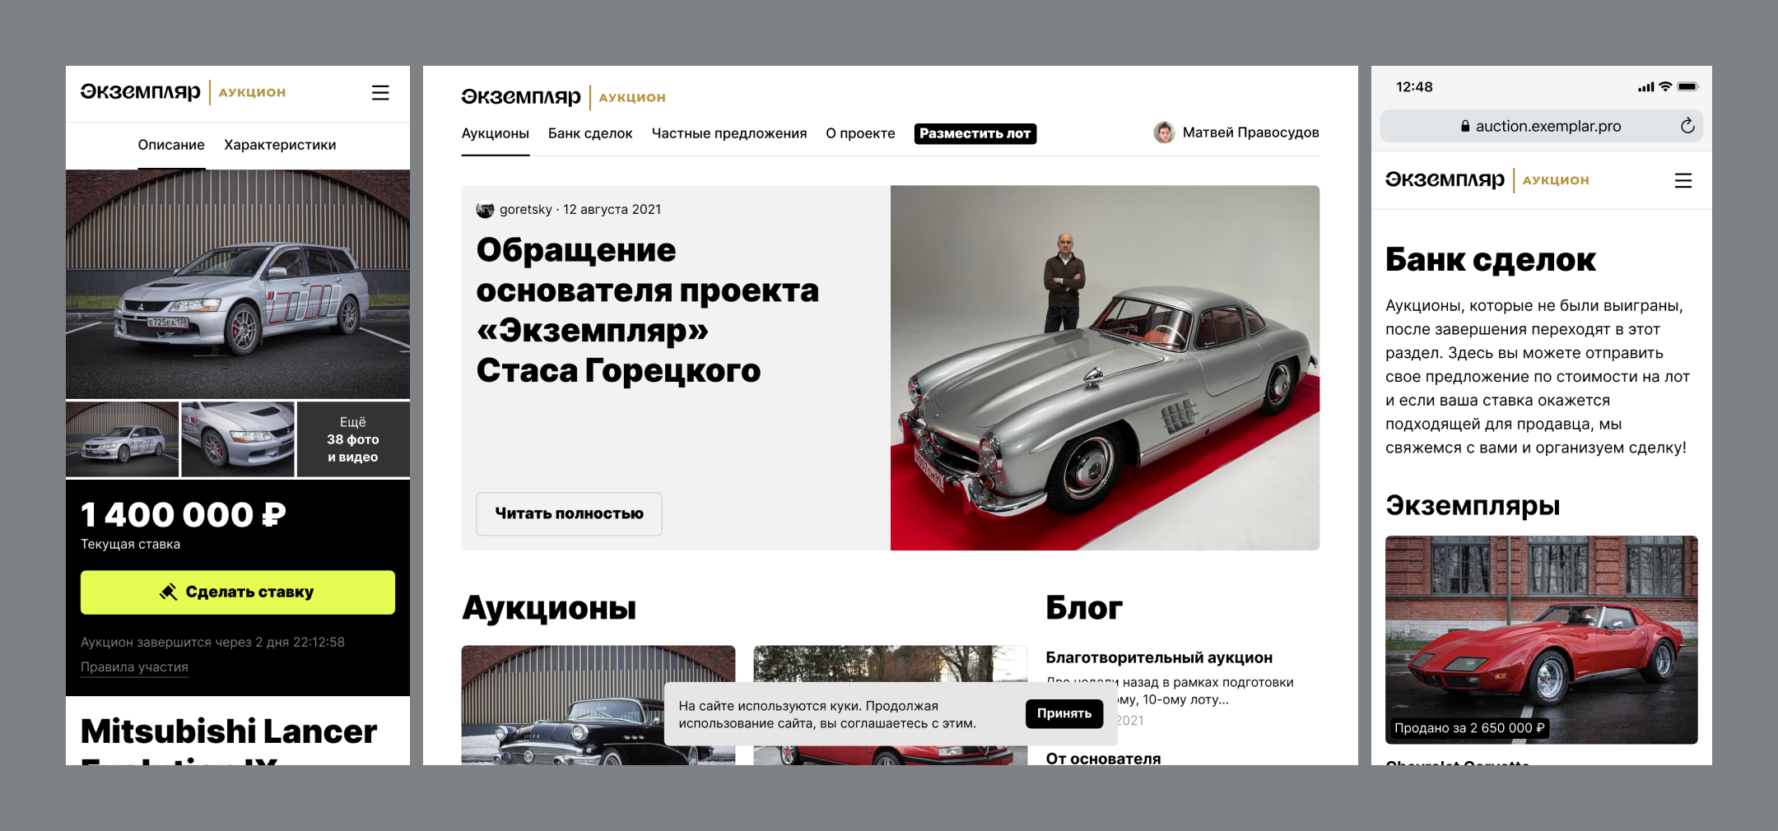Click Матвей Правосудов user avatar
This screenshot has height=831, width=1778.
(x=1164, y=132)
